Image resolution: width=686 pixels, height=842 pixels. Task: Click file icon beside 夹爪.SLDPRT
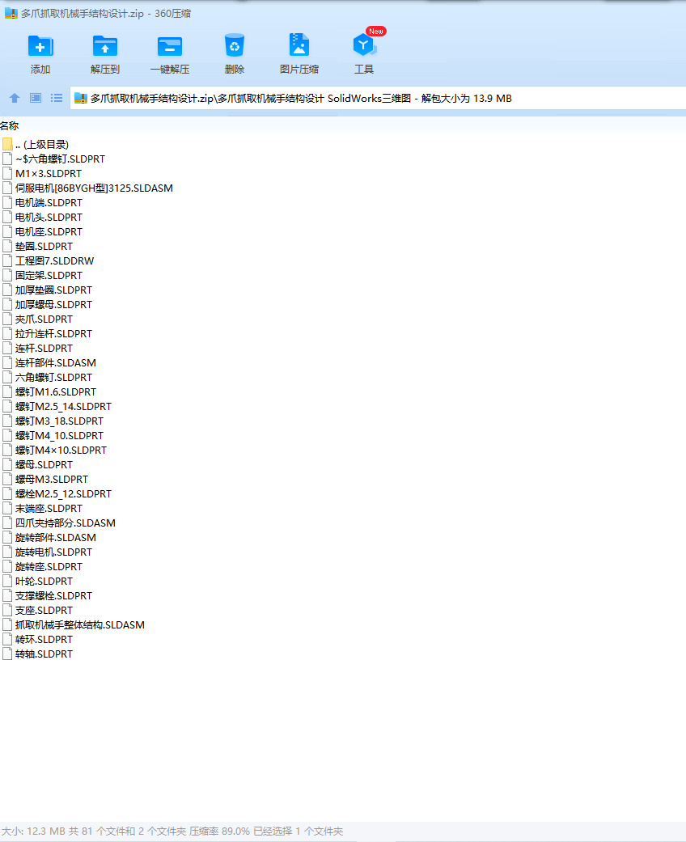point(7,319)
